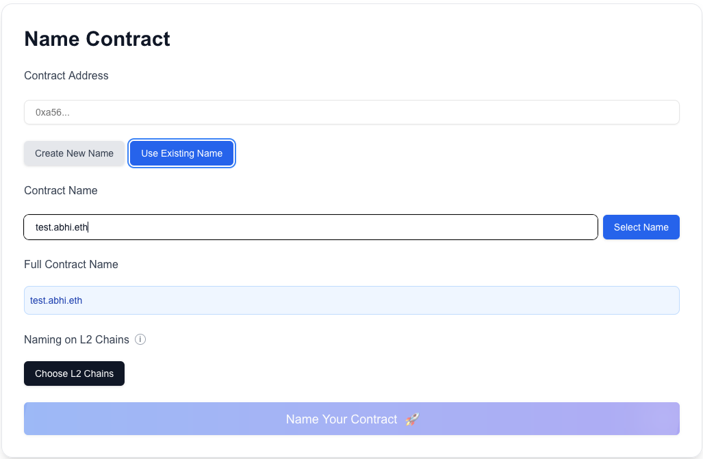The image size is (703, 459).
Task: Click the rocket icon on the submit button
Action: pyautogui.click(x=412, y=419)
